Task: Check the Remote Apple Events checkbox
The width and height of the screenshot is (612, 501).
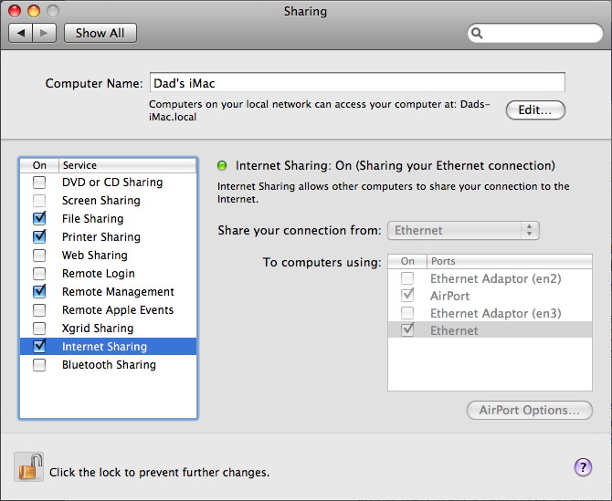Action: pyautogui.click(x=39, y=310)
